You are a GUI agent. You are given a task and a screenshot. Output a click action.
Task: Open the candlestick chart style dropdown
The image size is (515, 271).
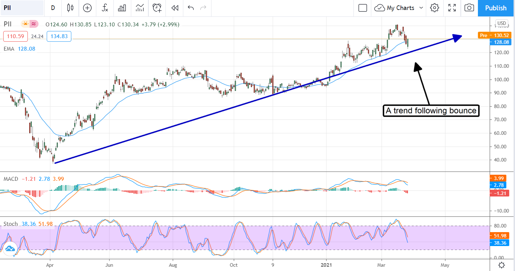click(70, 8)
